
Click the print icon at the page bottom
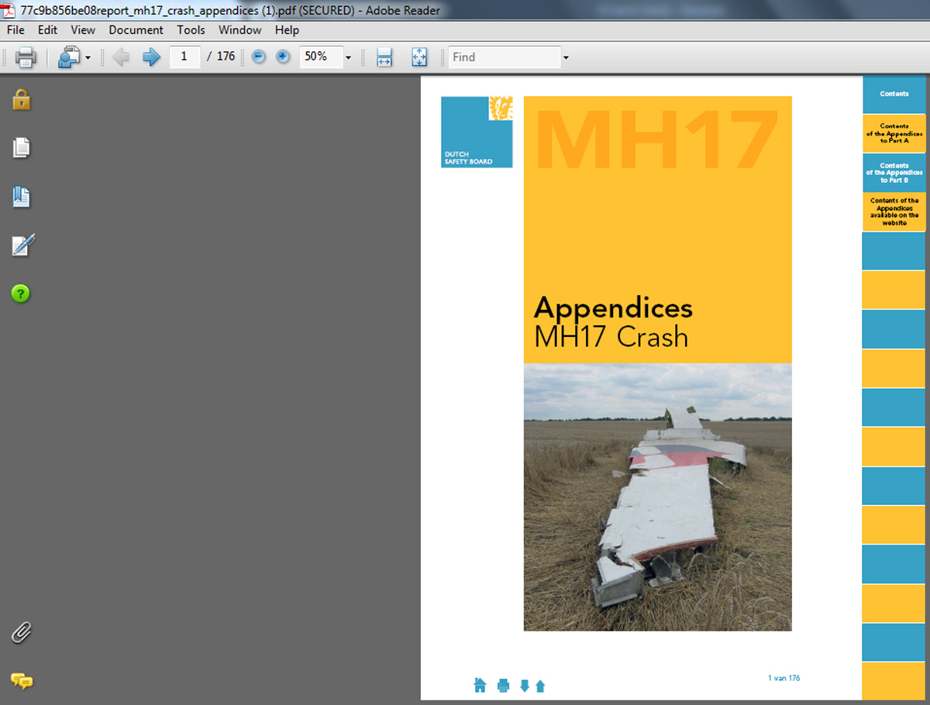click(x=503, y=686)
